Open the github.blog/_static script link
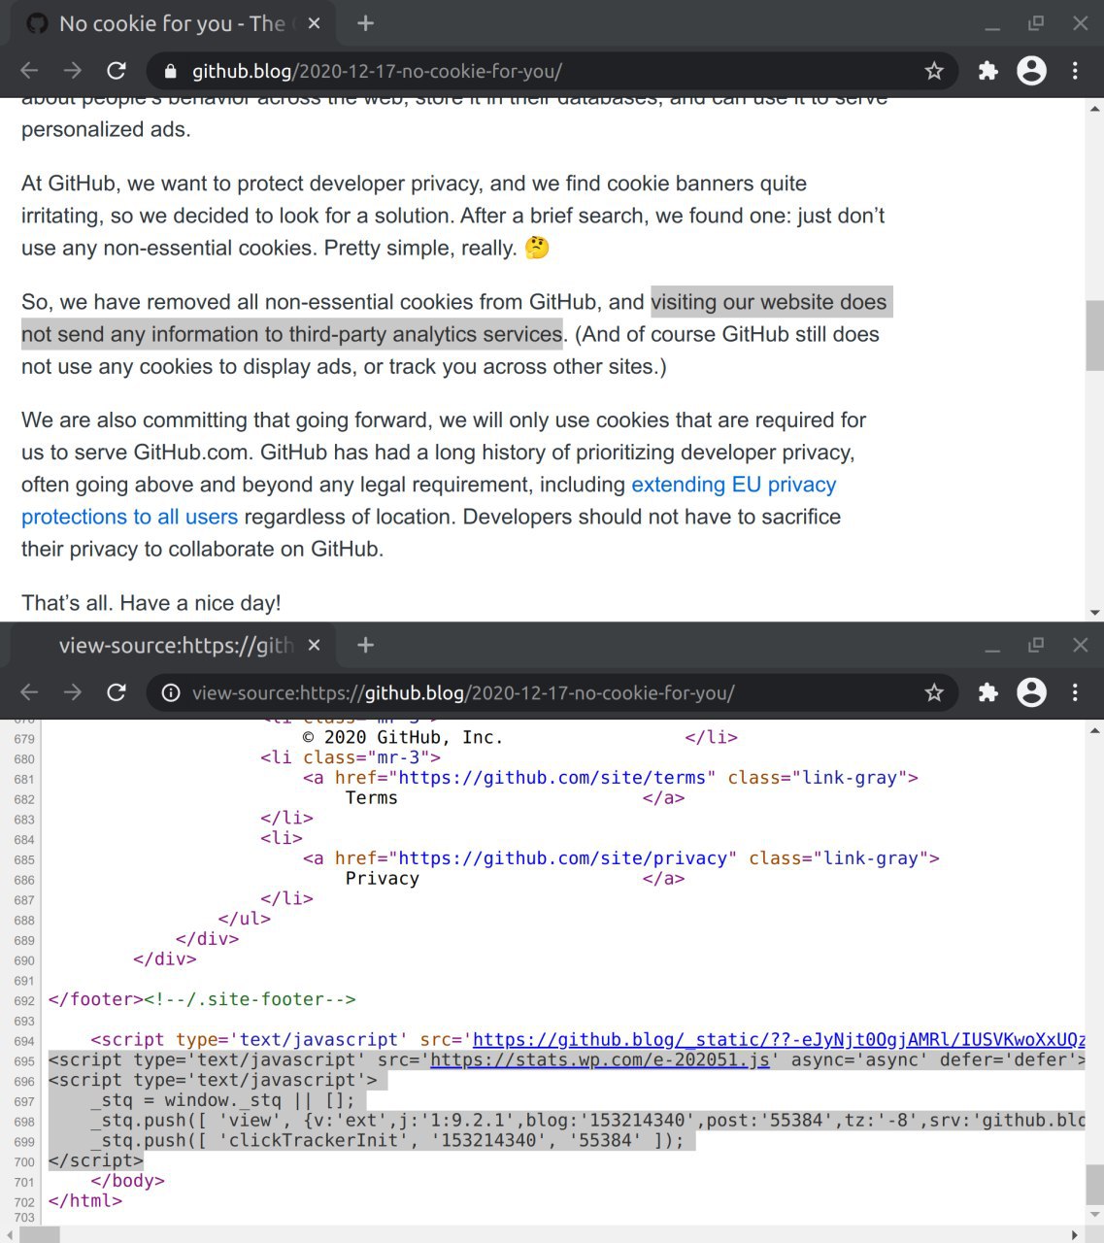This screenshot has width=1104, height=1243. pyautogui.click(x=779, y=1040)
